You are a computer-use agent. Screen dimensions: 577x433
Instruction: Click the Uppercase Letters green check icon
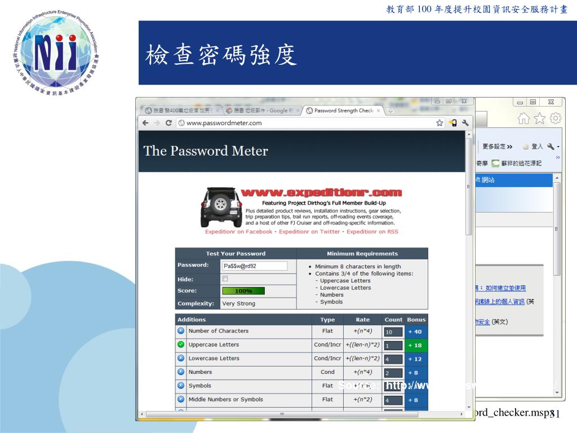(181, 344)
